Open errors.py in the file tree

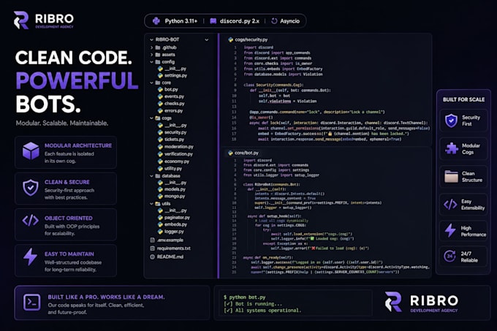click(173, 110)
